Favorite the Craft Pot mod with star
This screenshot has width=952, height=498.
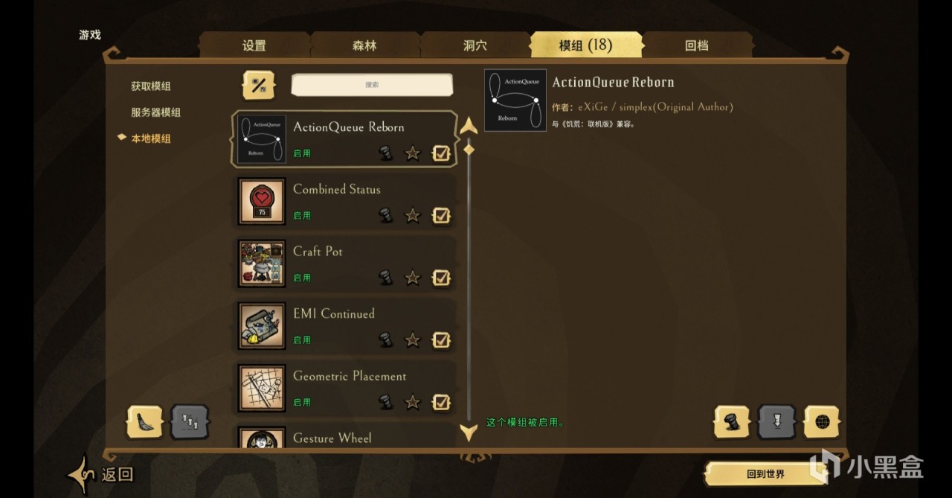(412, 278)
